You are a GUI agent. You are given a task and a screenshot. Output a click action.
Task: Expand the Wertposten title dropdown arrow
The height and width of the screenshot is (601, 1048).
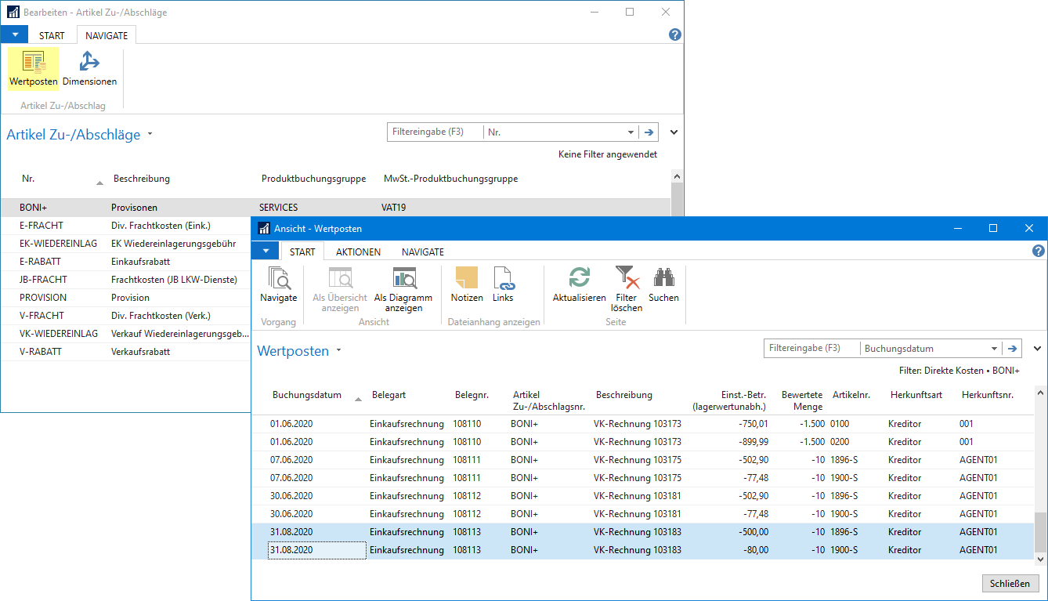tap(339, 351)
